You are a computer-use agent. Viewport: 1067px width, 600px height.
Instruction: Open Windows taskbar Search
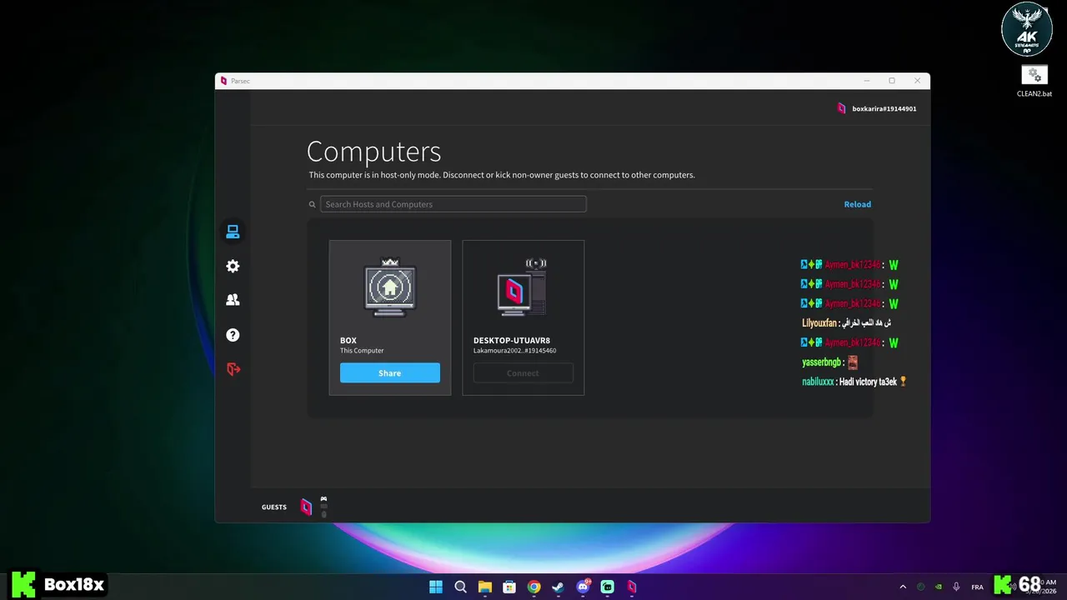point(460,587)
